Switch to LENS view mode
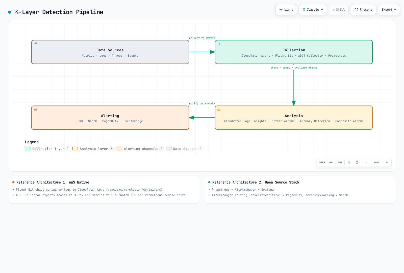Screen dimensions: 404x273 point(339,163)
